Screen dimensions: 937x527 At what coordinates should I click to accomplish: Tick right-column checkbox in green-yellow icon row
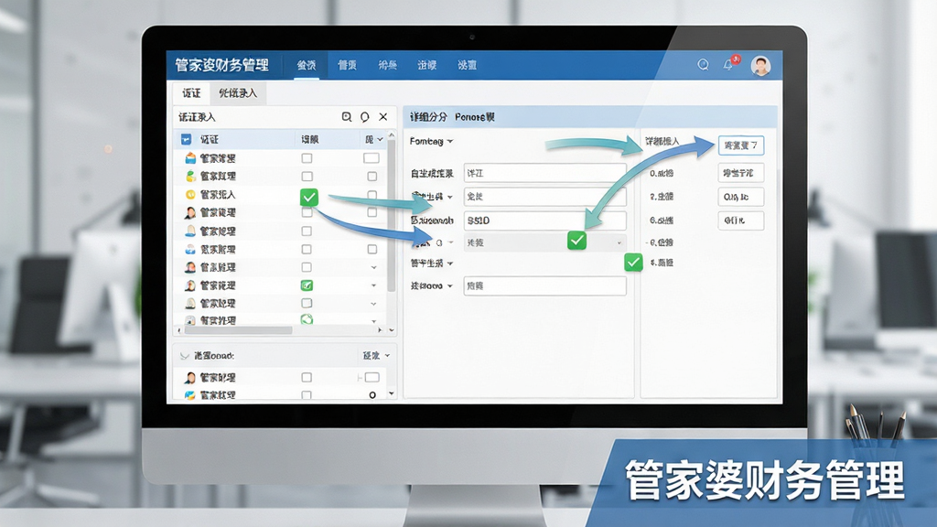point(372,177)
